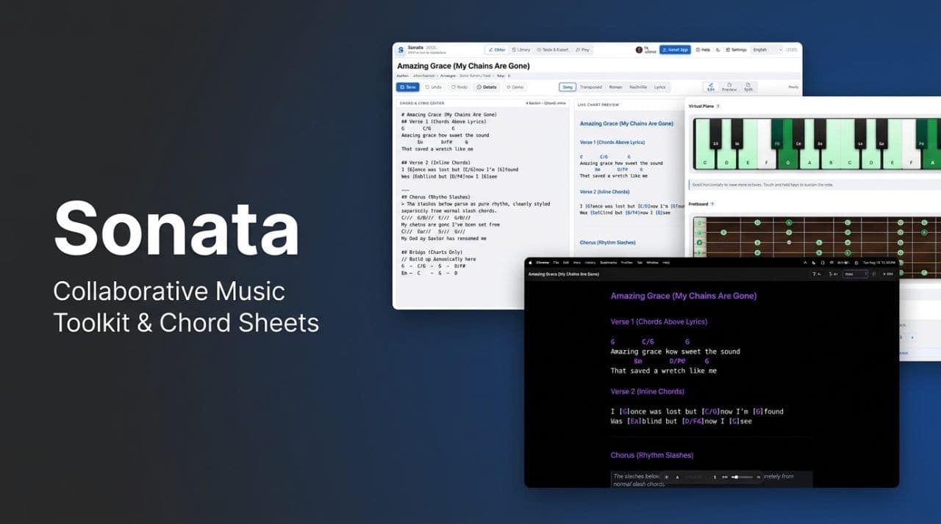The width and height of the screenshot is (941, 524).
Task: Select the Nashville view mode
Action: coord(638,87)
